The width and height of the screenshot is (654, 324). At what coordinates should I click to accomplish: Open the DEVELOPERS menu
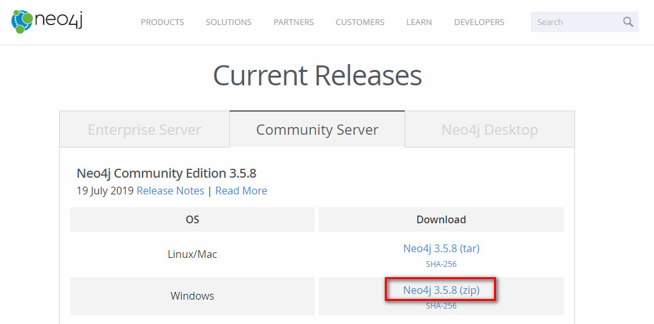coord(479,22)
